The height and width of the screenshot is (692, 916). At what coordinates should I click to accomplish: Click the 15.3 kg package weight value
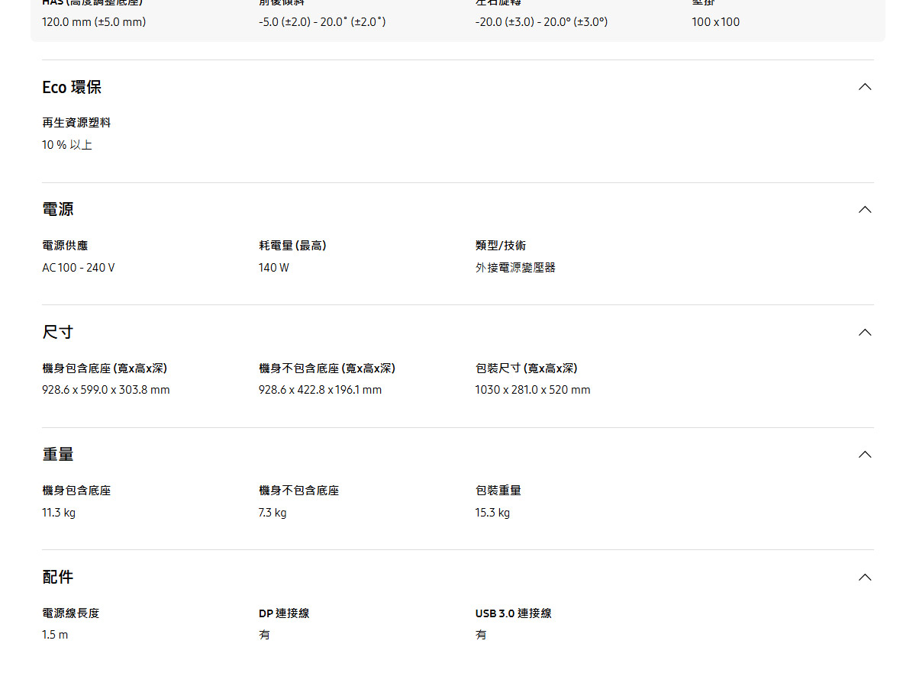point(492,513)
